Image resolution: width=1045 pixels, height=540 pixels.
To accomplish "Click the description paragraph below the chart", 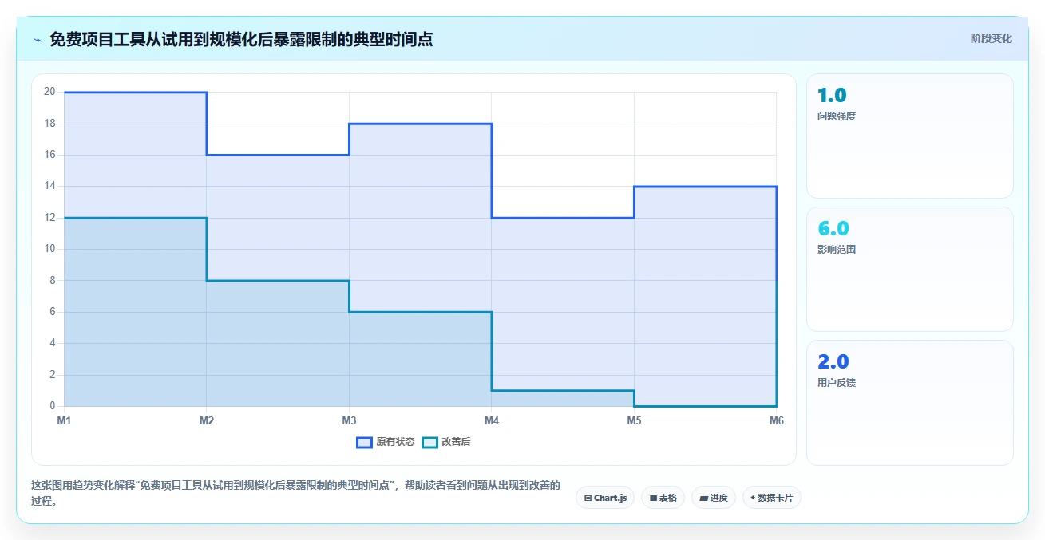I will (x=295, y=493).
